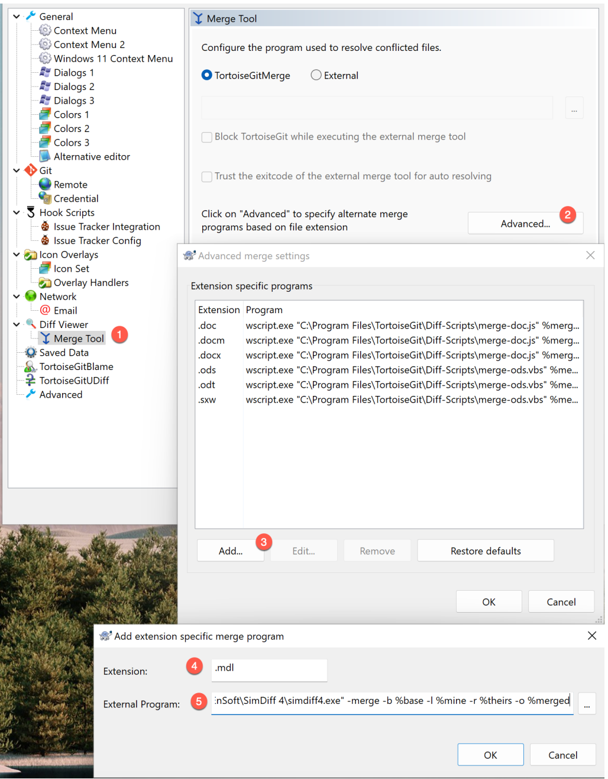Image resolution: width=608 pixels, height=779 pixels.
Task: Click OK in Add extension merge program dialog
Action: (491, 755)
